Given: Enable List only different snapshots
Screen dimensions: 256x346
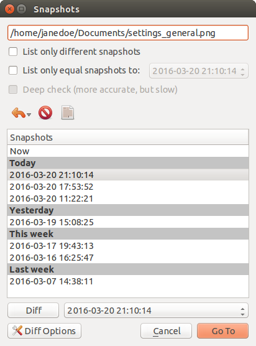Looking at the screenshot, I should [13, 52].
